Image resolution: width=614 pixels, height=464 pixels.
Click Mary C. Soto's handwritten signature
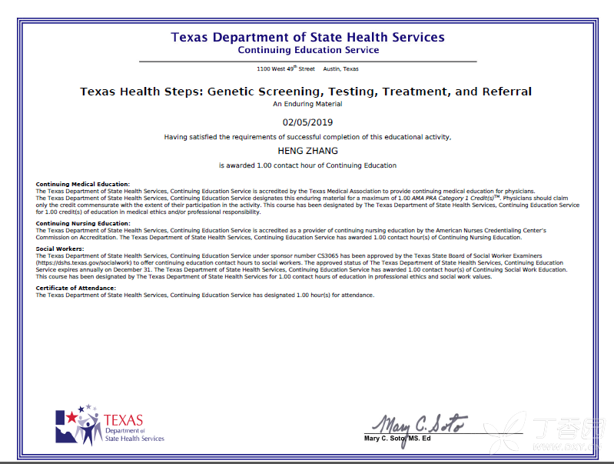click(419, 423)
